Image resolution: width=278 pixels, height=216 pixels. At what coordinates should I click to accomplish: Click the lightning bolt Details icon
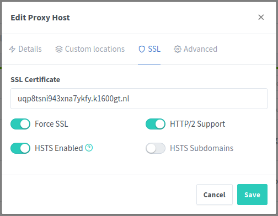pyautogui.click(x=12, y=49)
